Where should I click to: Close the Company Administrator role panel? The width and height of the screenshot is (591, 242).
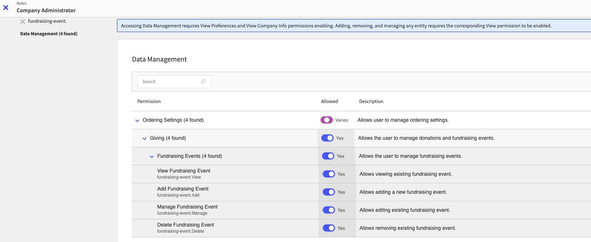click(6, 7)
